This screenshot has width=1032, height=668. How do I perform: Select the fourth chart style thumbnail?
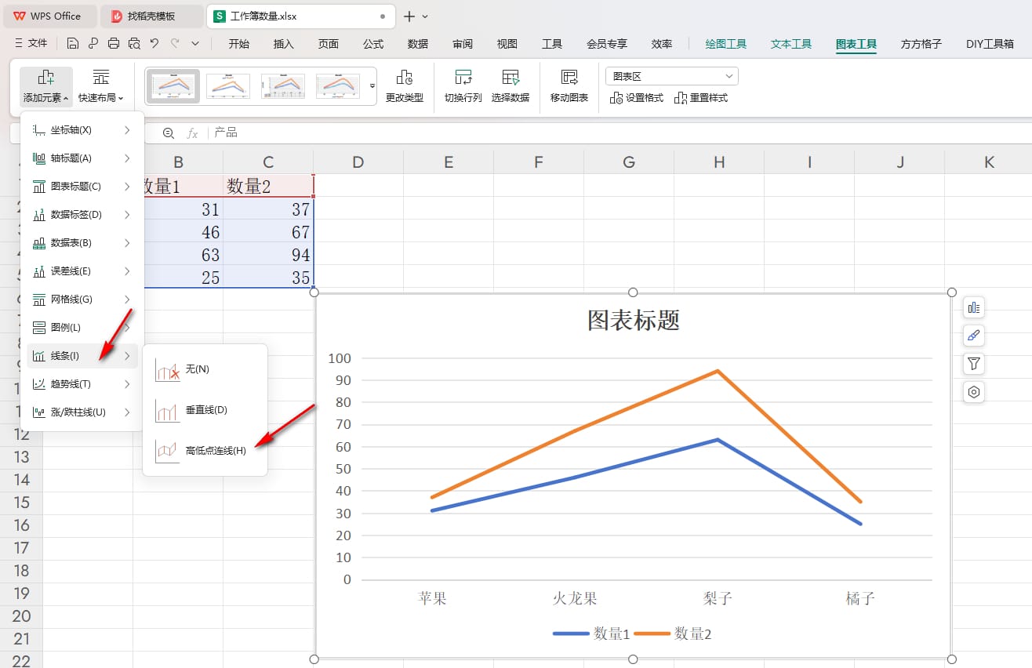tap(338, 86)
